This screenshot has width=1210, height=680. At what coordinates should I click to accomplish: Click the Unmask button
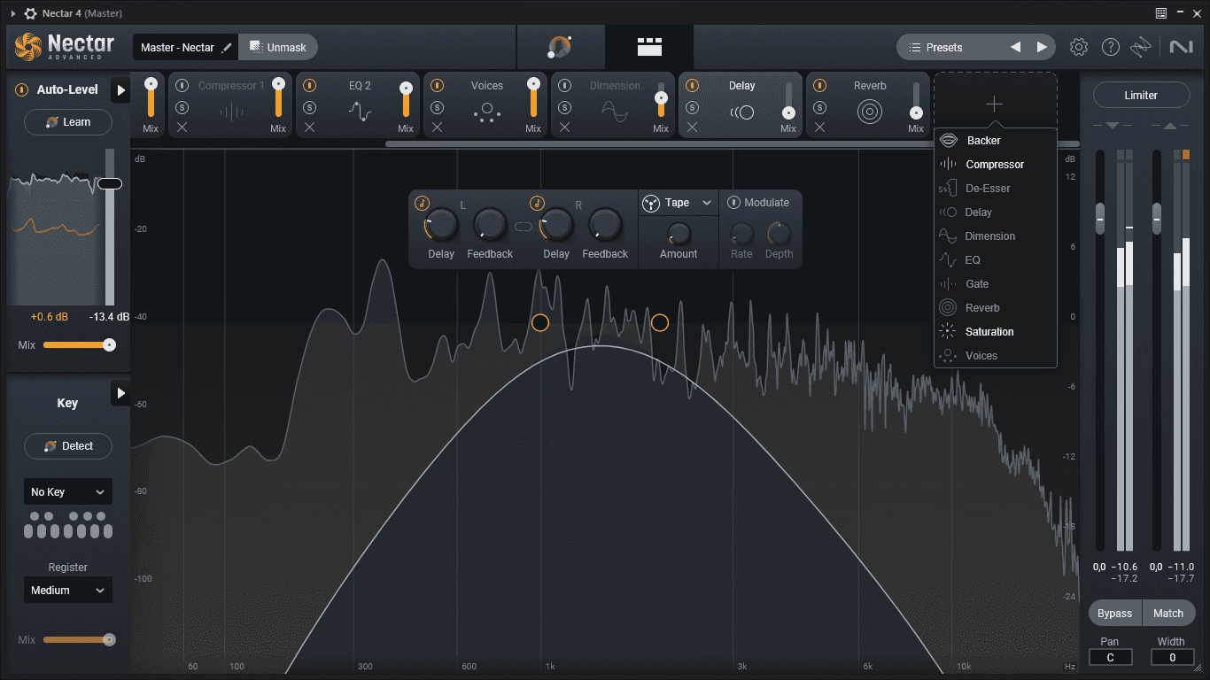coord(277,47)
